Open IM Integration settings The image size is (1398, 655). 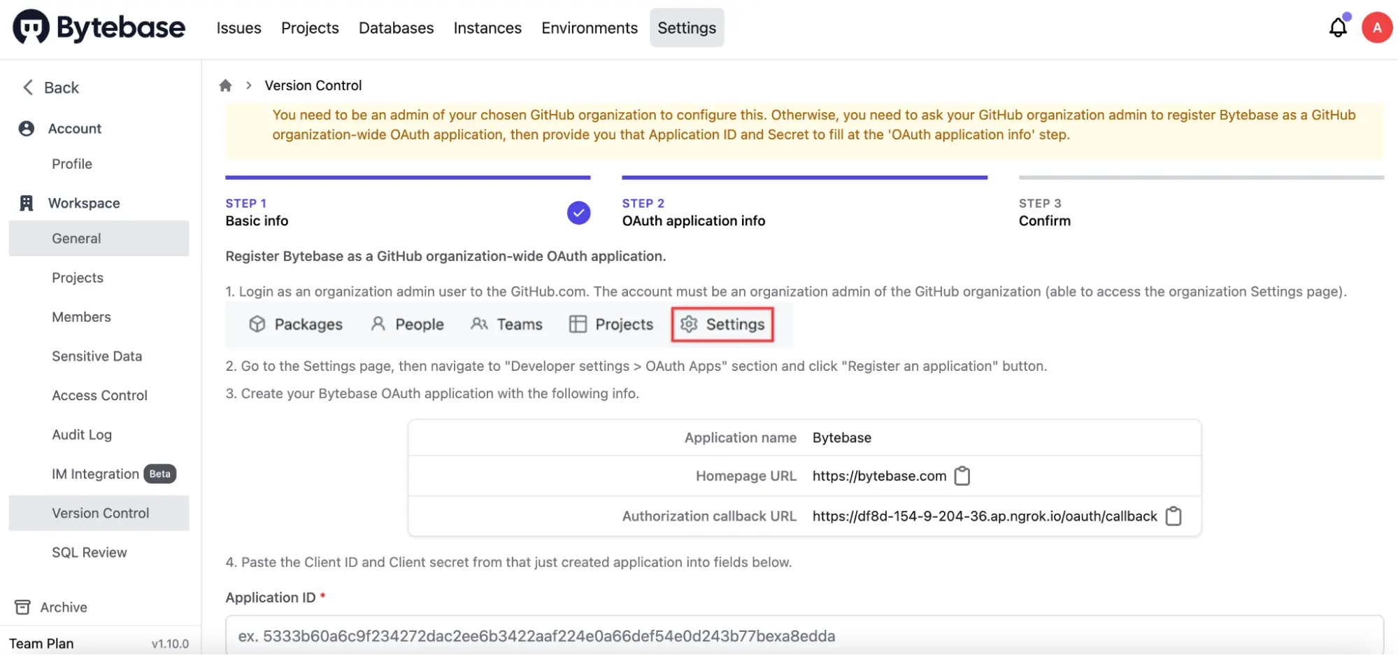(x=95, y=474)
